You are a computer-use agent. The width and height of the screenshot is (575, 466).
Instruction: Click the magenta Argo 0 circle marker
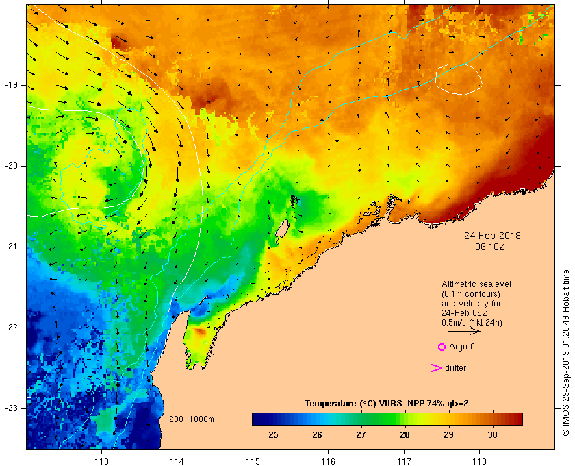[442, 347]
